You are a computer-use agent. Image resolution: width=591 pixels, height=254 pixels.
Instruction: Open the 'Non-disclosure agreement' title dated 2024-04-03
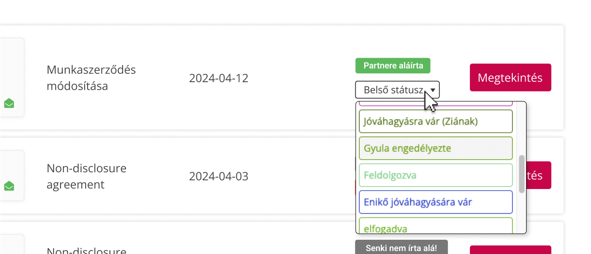point(87,176)
